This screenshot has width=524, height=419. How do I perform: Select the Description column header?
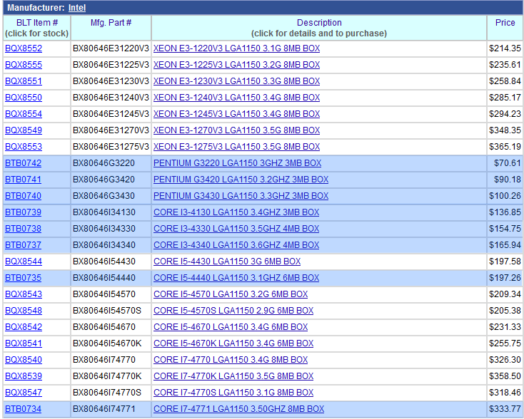pyautogui.click(x=319, y=28)
